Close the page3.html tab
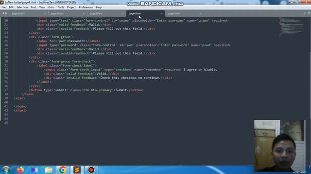The width and height of the screenshot is (311, 174). (x=122, y=14)
